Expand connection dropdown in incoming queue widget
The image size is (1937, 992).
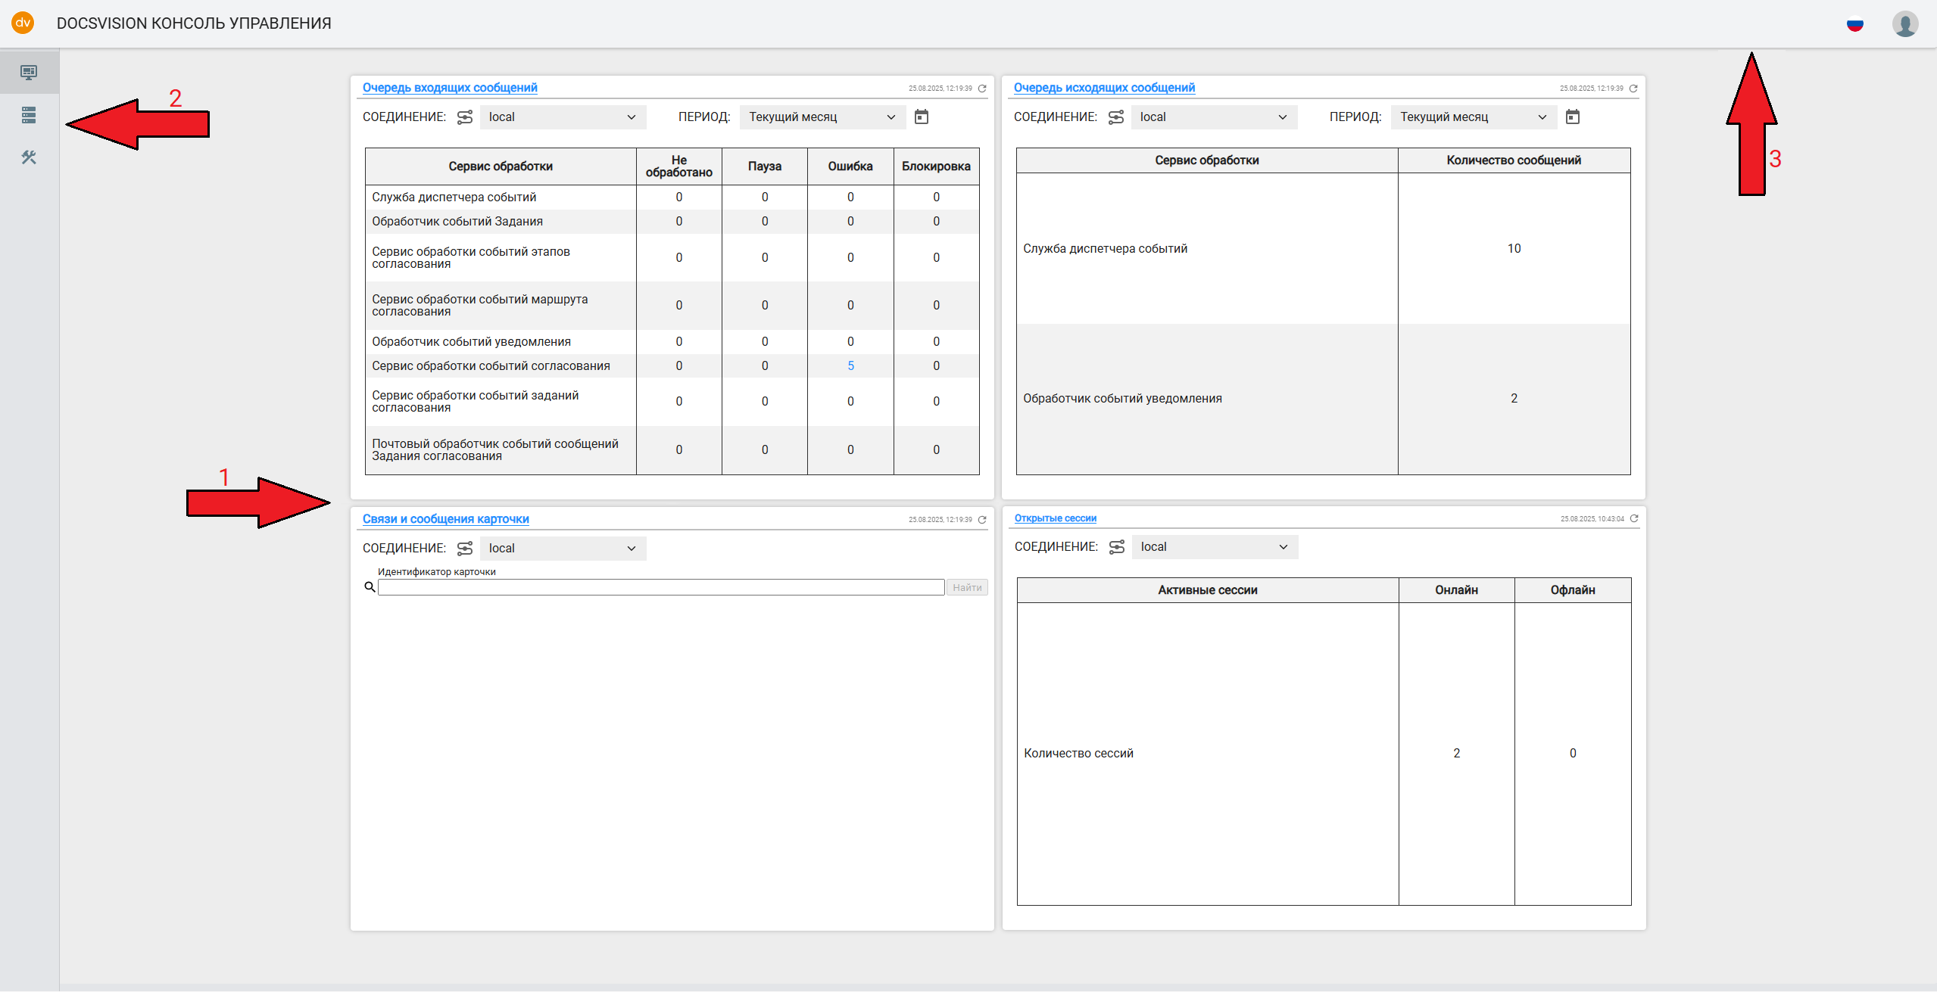(x=563, y=117)
